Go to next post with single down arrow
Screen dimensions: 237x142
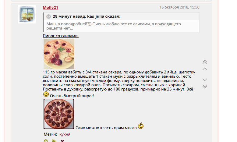coord(205,80)
